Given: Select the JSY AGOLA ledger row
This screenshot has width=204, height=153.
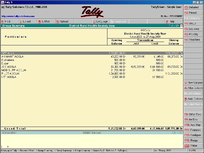Looking at the screenshot, I should [x=92, y=67].
